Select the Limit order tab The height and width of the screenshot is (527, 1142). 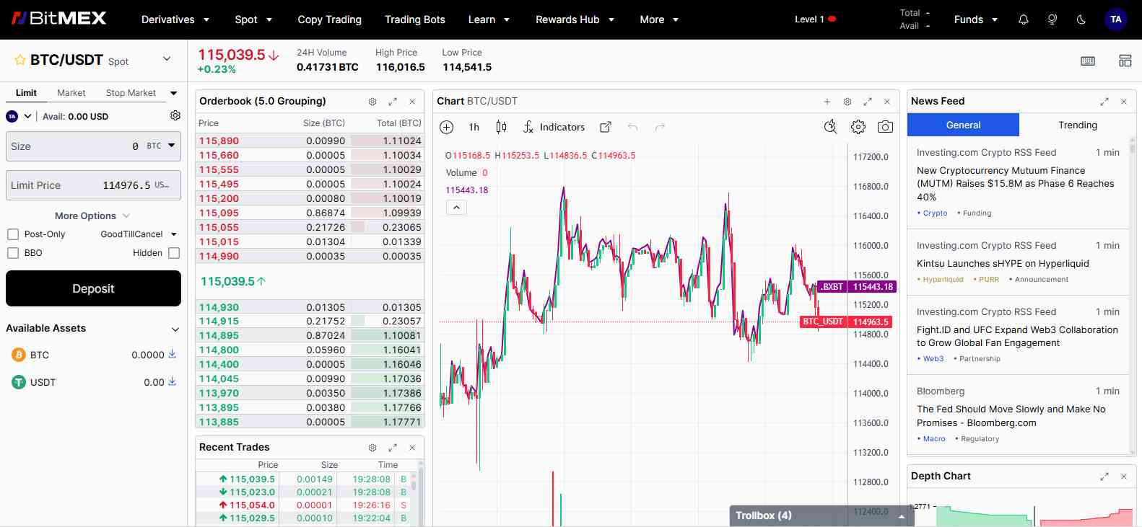point(26,93)
